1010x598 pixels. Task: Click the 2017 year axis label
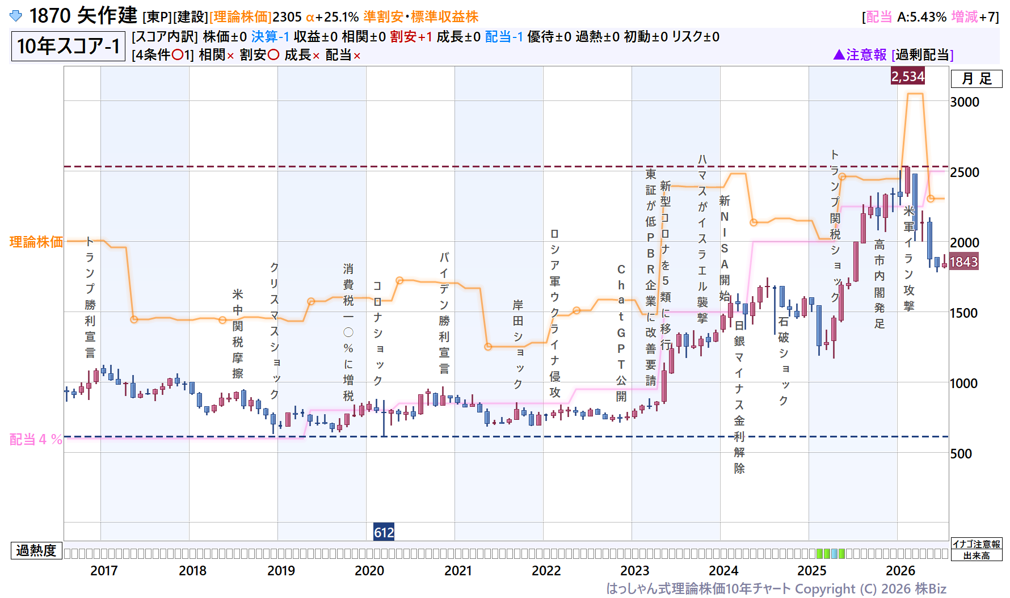tap(104, 571)
